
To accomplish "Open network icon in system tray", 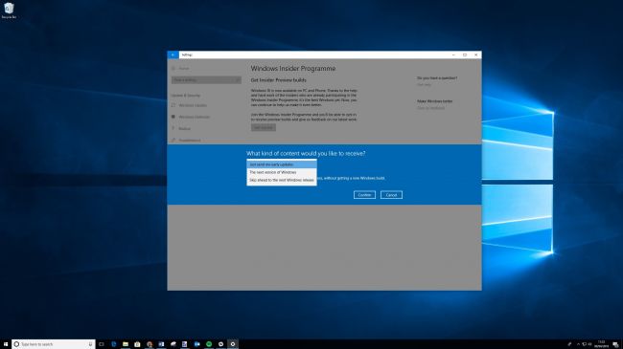I will click(584, 344).
